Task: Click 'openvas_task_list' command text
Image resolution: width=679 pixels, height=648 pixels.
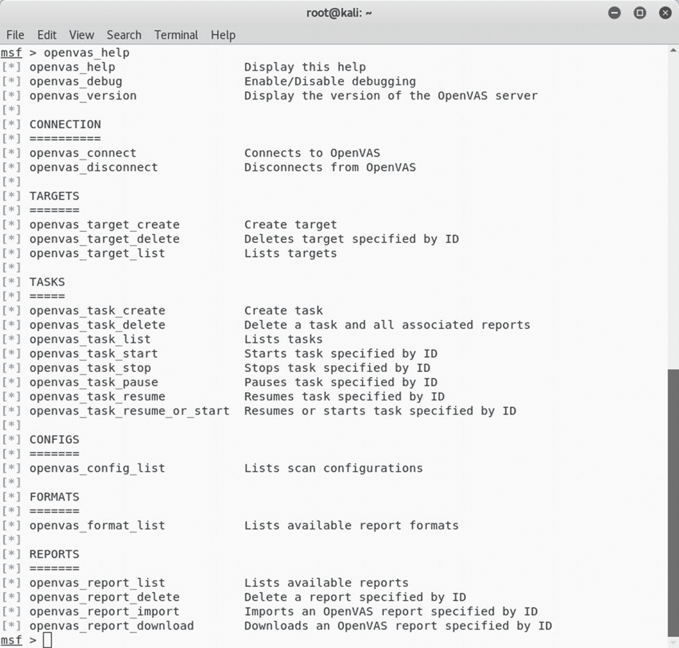Action: [90, 339]
